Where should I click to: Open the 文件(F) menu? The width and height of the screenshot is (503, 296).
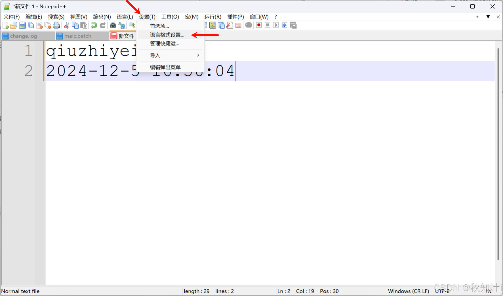[12, 17]
